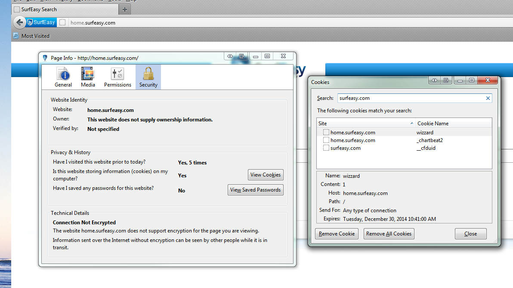Click the "Yes, 5 times" visit count text
This screenshot has width=513, height=288.
[192, 163]
